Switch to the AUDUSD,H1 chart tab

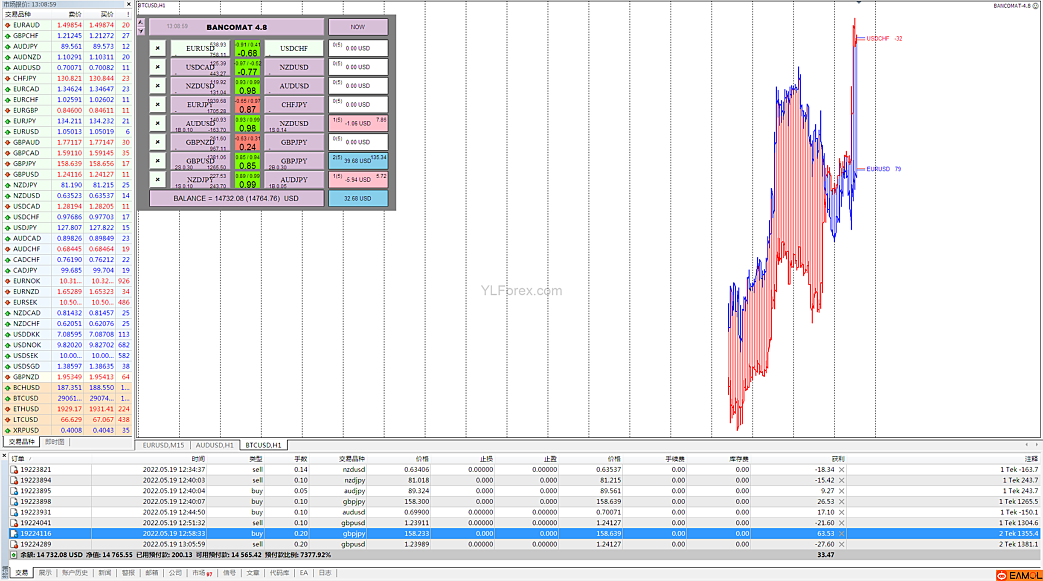(214, 445)
